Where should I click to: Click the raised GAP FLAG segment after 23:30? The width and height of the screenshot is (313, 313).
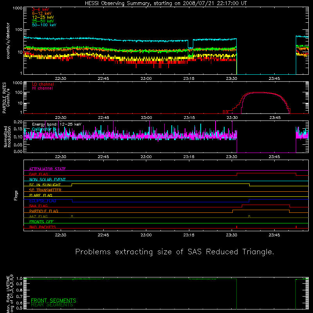click(x=266, y=173)
